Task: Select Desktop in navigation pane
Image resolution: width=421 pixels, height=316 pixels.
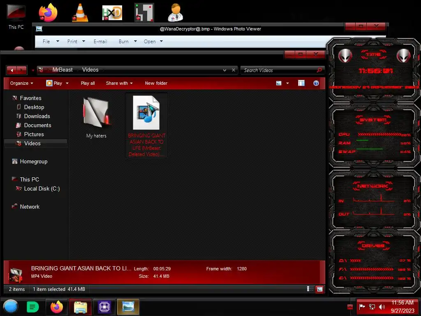Action: click(x=34, y=107)
